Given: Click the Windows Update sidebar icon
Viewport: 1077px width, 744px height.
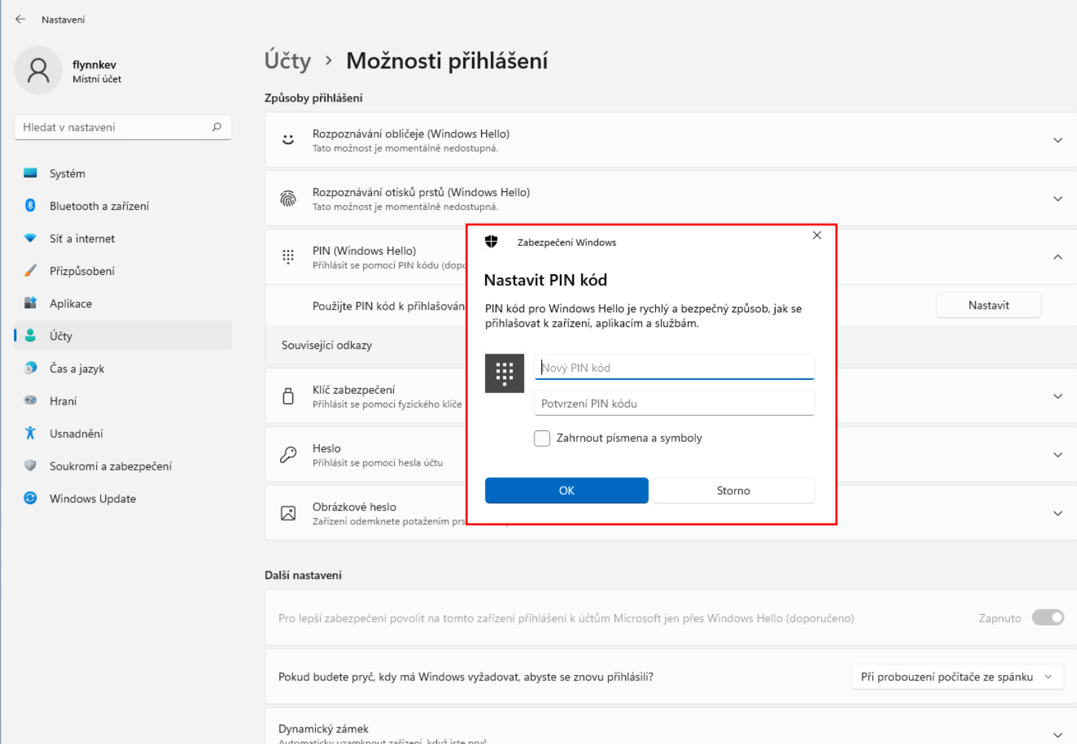Looking at the screenshot, I should coord(30,498).
